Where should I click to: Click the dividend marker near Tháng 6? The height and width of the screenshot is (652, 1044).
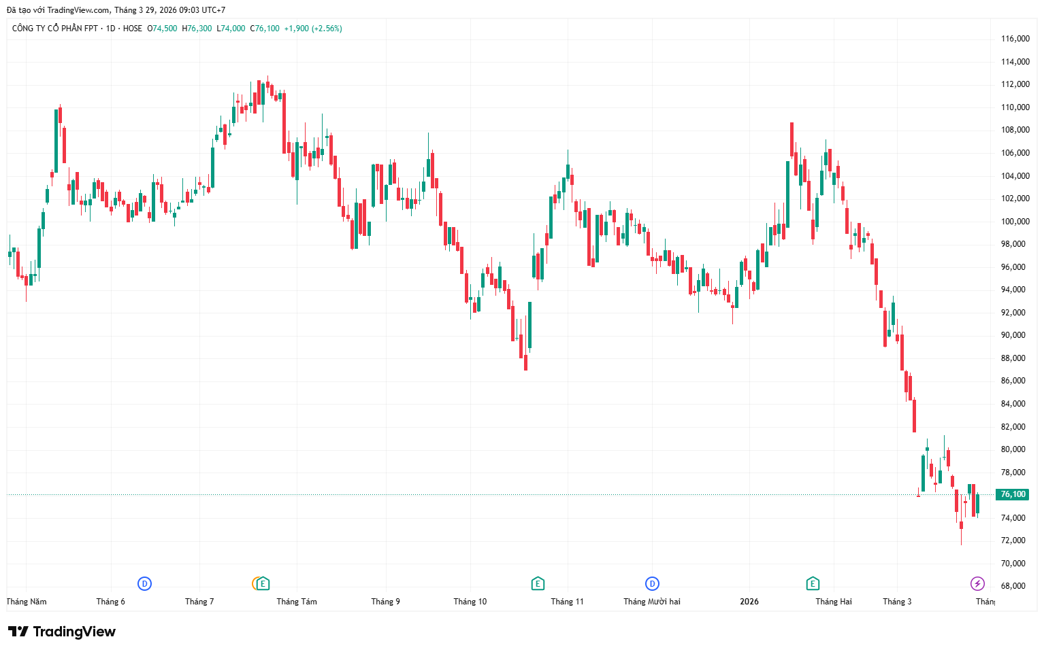[x=144, y=583]
